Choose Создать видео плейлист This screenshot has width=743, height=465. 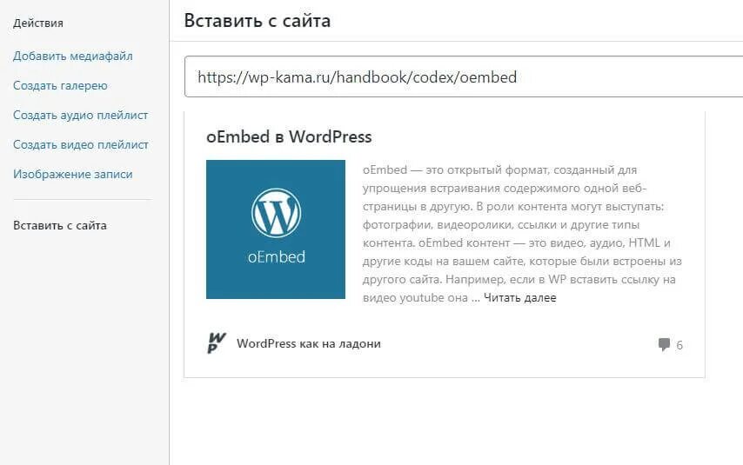(81, 145)
